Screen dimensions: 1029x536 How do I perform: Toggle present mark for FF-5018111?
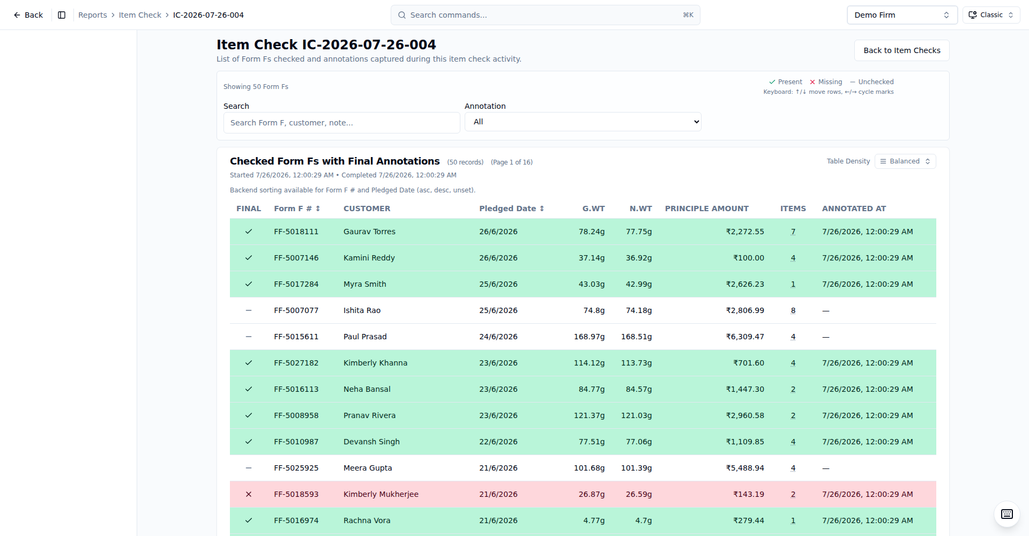249,232
